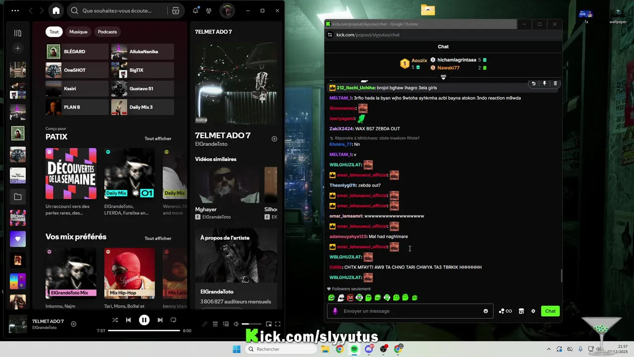
Task: Mute Spotify volume speaker icon
Action: coord(236,324)
